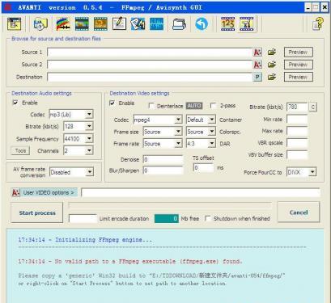Click the AVANTI red app icon in title bar
The height and width of the screenshot is (303, 331).
(x=7, y=7)
